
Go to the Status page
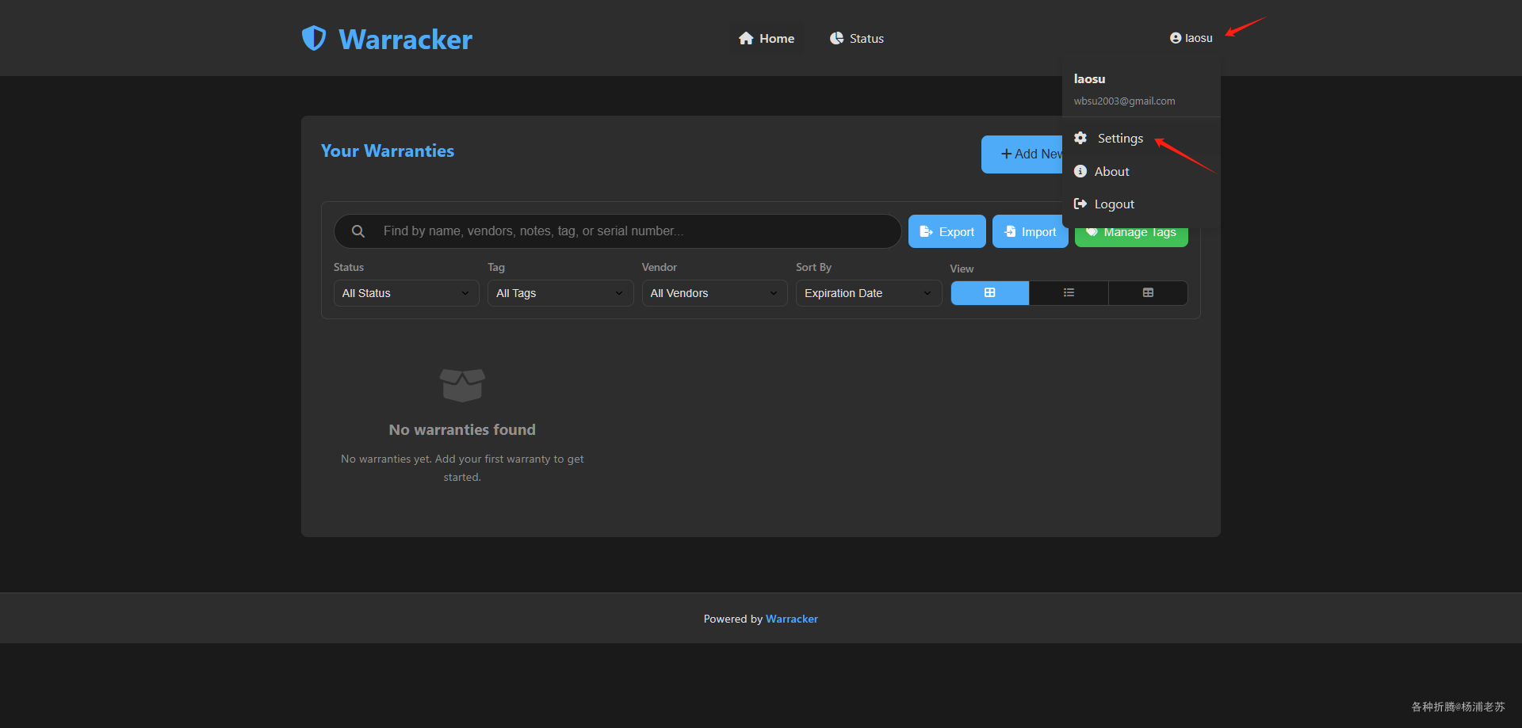pyautogui.click(x=857, y=38)
